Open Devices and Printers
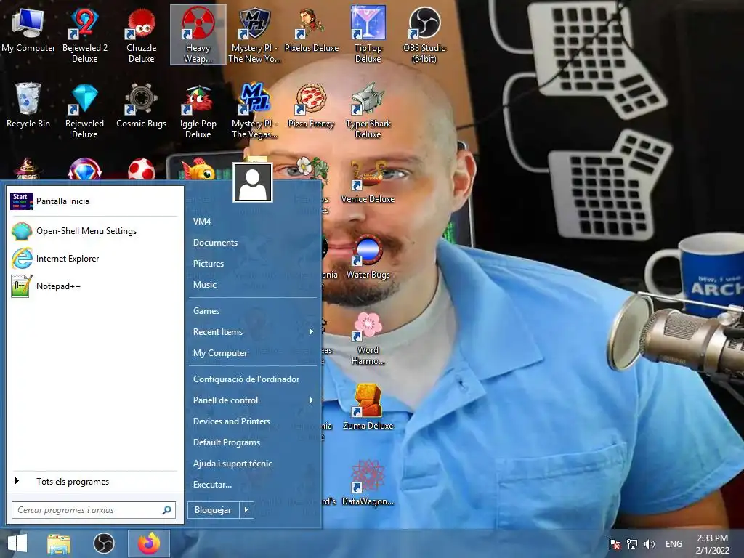744x558 pixels. [x=252, y=421]
